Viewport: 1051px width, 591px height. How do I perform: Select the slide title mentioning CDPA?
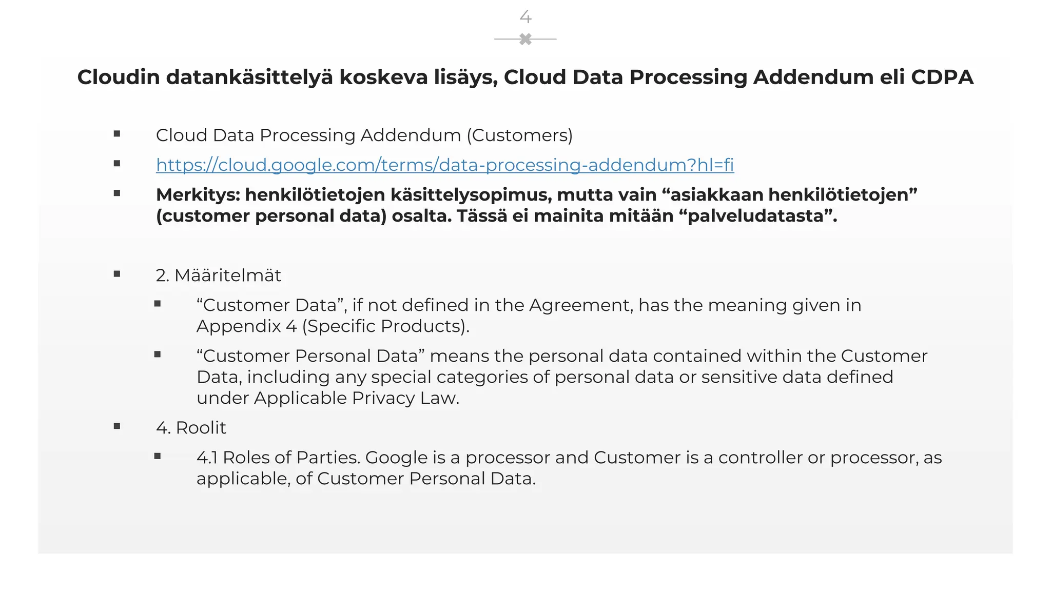coord(525,77)
